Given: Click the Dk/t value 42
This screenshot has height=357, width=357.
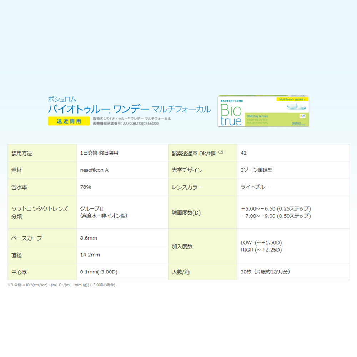Looking at the screenshot, I should click(x=243, y=153).
